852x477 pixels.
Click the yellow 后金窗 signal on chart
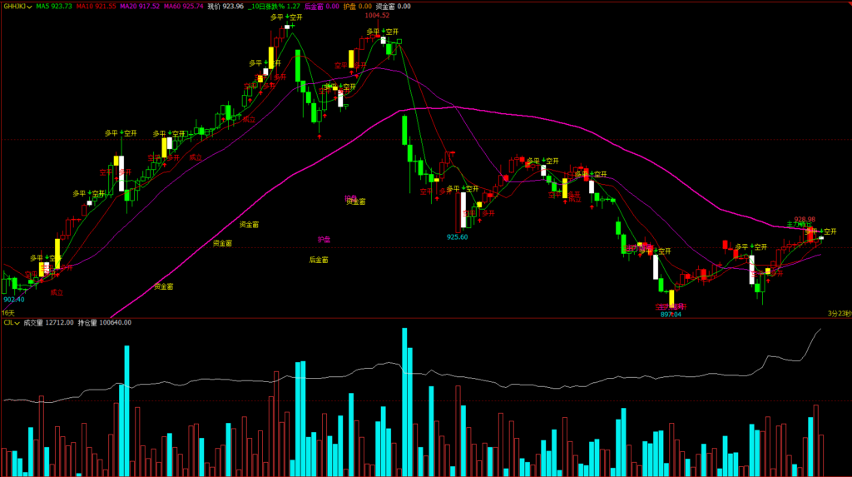point(319,260)
